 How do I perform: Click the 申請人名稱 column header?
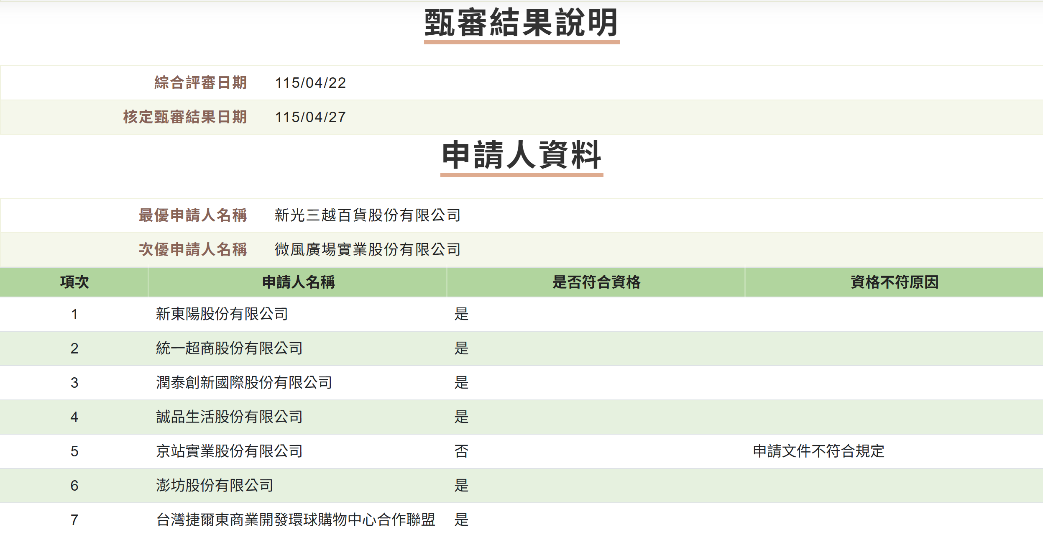298,282
